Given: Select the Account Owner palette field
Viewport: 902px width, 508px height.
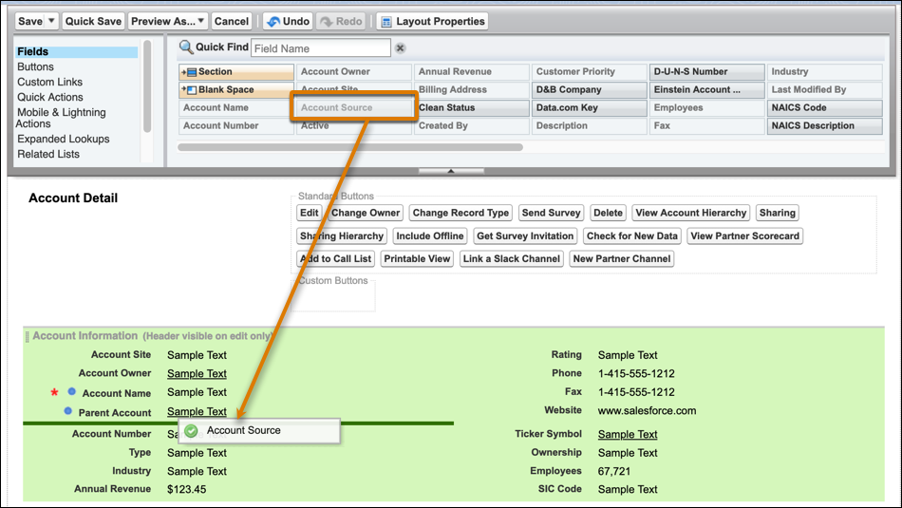Looking at the screenshot, I should 354,72.
